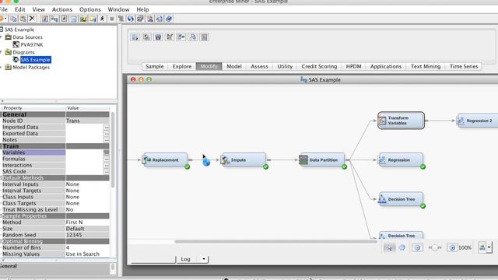Screen dimensions: 498x280
Task: Switch to the Sample tab
Action: [154, 66]
